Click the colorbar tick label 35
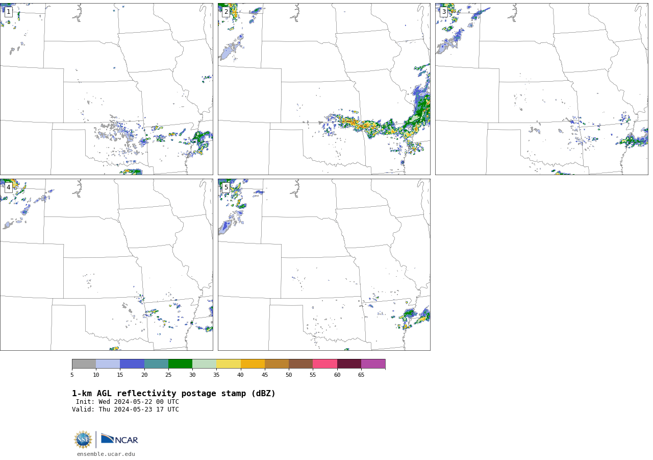 tap(216, 375)
